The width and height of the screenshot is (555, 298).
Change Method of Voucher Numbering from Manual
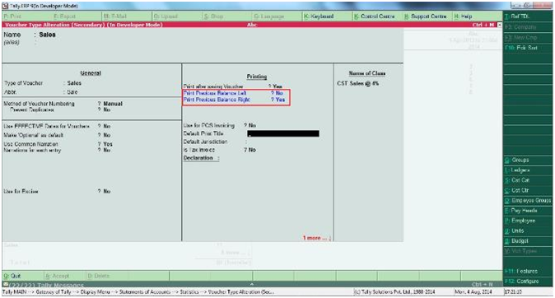(113, 104)
